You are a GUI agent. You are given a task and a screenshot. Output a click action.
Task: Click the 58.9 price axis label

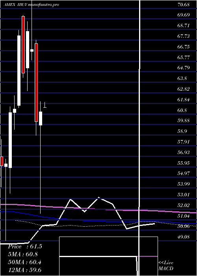tap(182, 131)
